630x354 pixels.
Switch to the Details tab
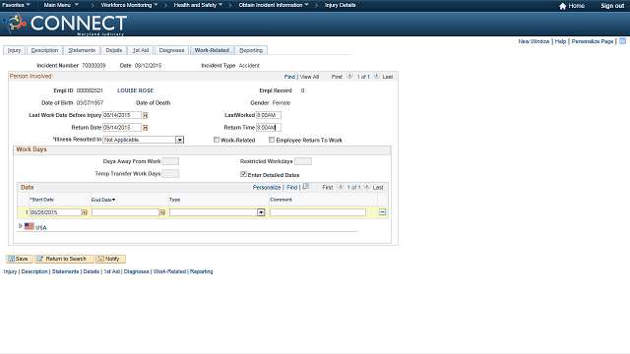[114, 50]
